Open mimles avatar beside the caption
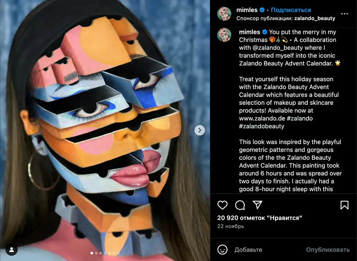The height and width of the screenshot is (261, 357). 224,35
